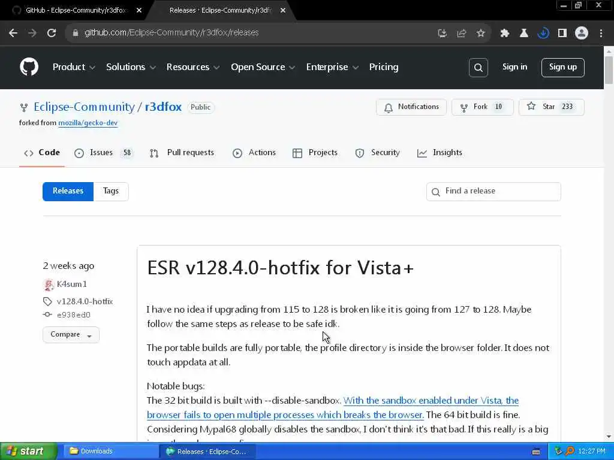Screen dimensions: 614x460
Task: Open the Security tab
Action: [378, 153]
